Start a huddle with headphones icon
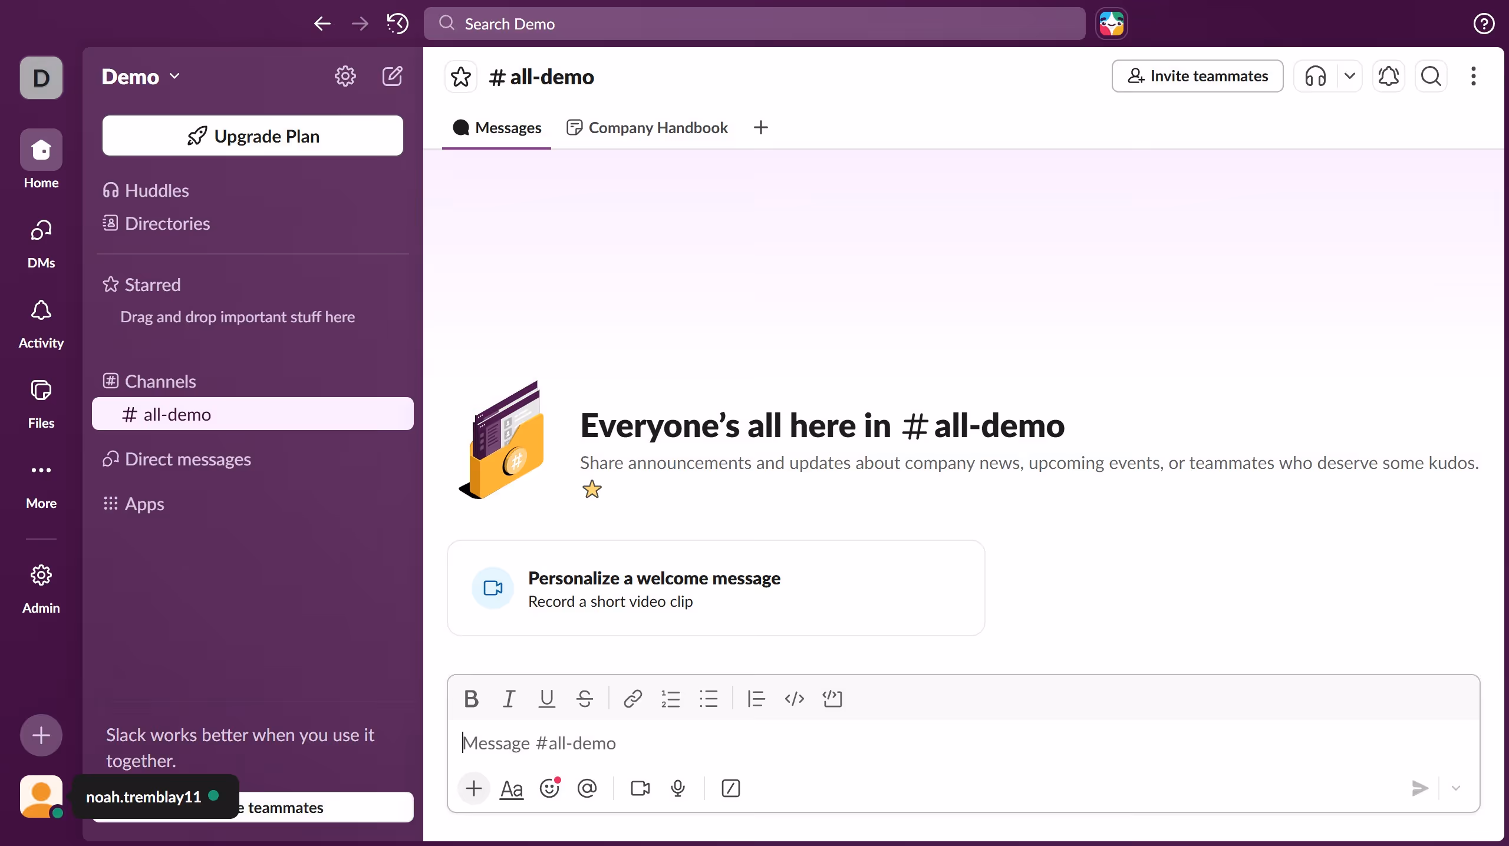The height and width of the screenshot is (846, 1509). click(x=1316, y=76)
